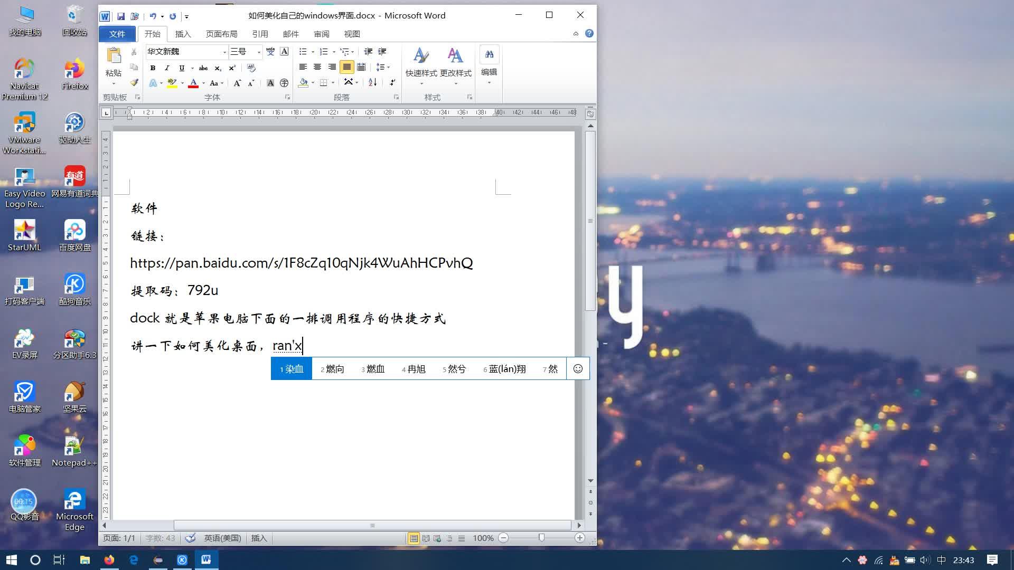Switch to the 插入 ribbon tab
Screen dimensions: 1014x570
[x=183, y=34]
